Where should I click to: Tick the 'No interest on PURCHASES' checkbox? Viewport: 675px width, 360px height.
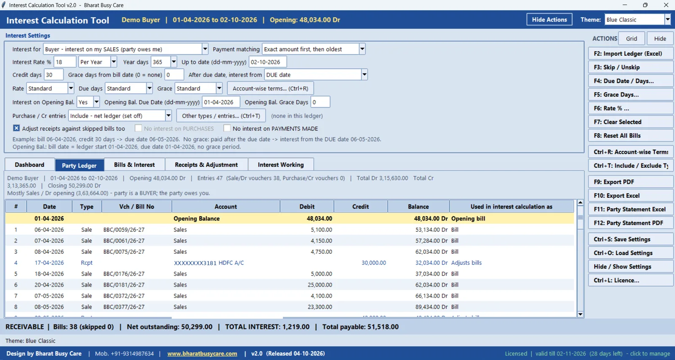(x=138, y=128)
